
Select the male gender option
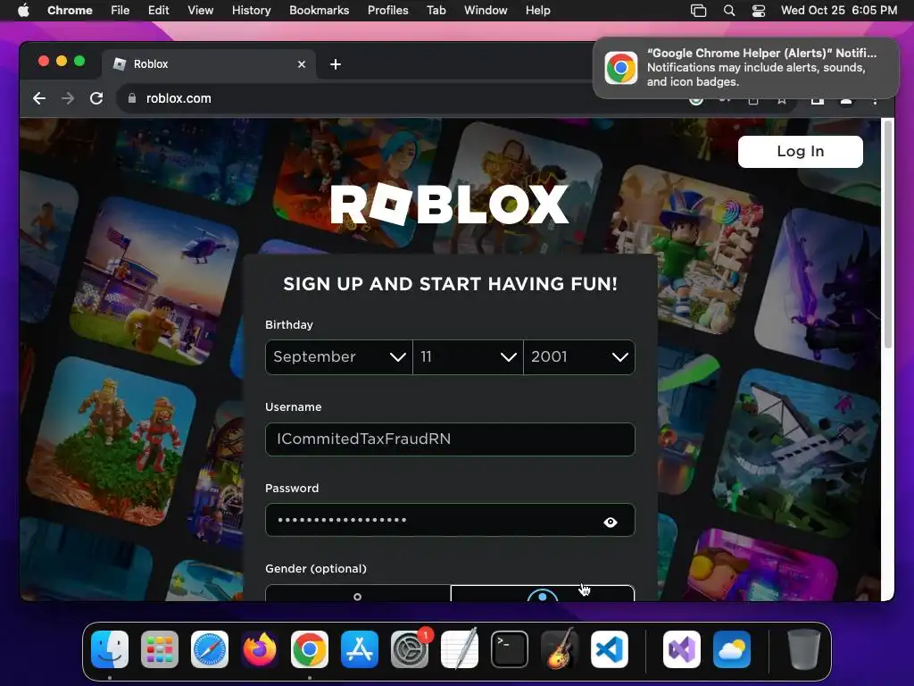tap(542, 593)
